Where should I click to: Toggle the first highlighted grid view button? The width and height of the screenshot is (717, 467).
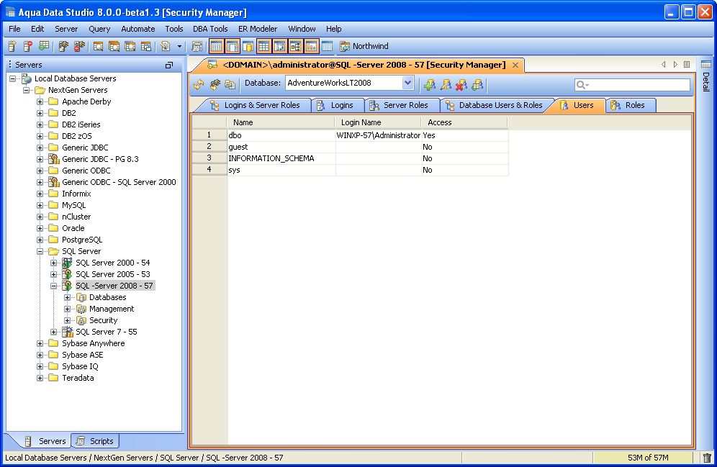pyautogui.click(x=216, y=46)
